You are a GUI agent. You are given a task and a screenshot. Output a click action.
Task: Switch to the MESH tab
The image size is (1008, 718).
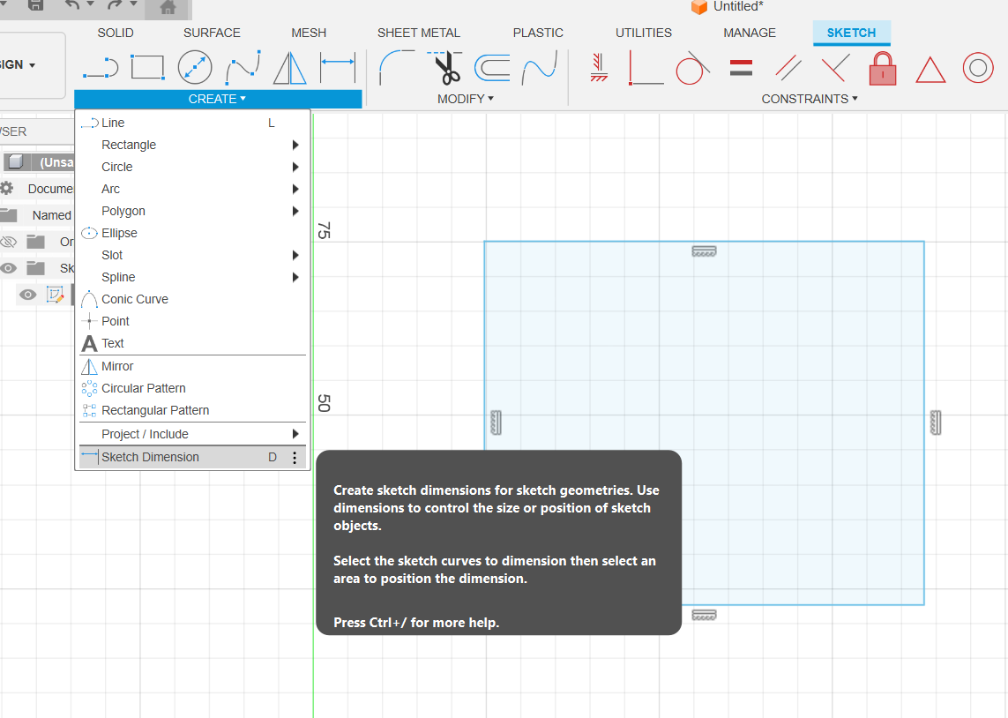click(309, 33)
